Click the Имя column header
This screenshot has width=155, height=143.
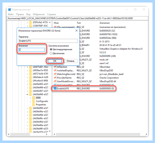tap(56, 23)
